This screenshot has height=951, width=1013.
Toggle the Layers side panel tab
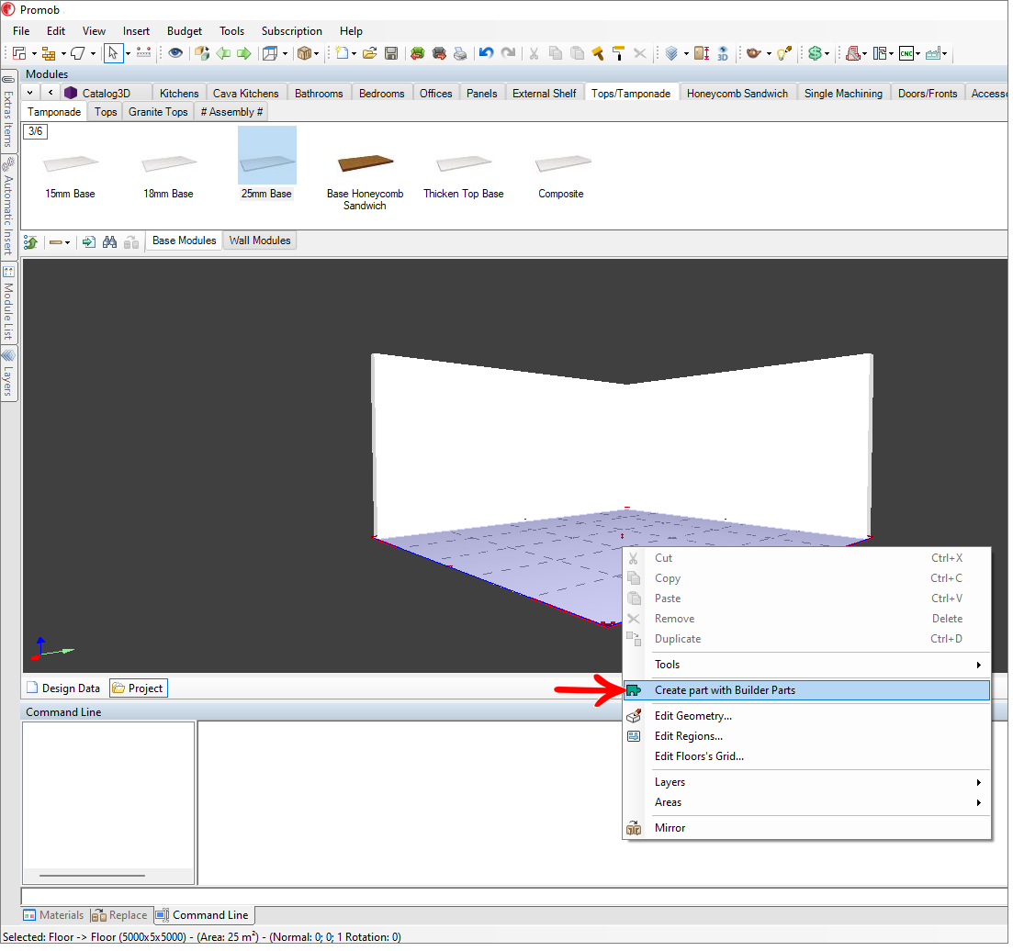pos(8,373)
